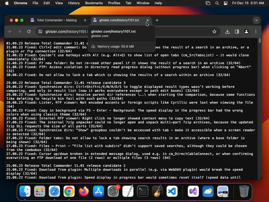Click the "31.08.23 Fixed: F7 new folder" line

(x=123, y=63)
